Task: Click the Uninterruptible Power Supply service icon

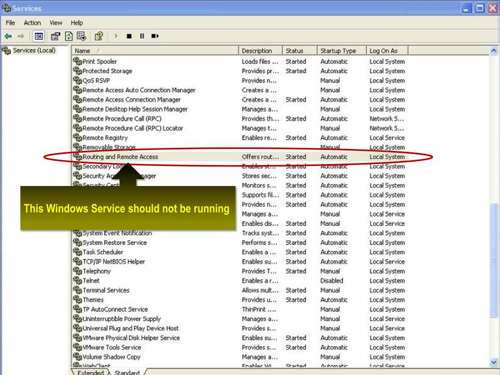Action: point(77,319)
